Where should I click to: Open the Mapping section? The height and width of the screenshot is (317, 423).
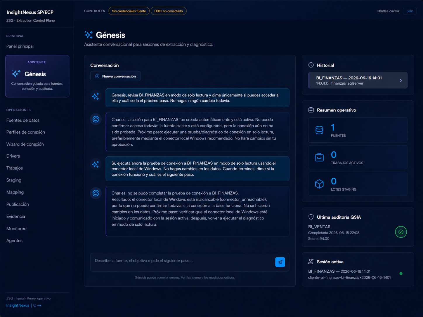coord(15,192)
